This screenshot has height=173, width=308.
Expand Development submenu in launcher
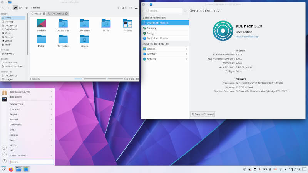(x=31, y=104)
